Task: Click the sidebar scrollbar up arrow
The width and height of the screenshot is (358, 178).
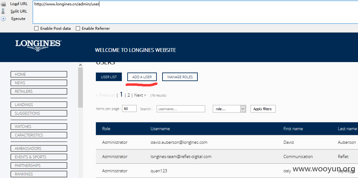Action: (x=80, y=65)
